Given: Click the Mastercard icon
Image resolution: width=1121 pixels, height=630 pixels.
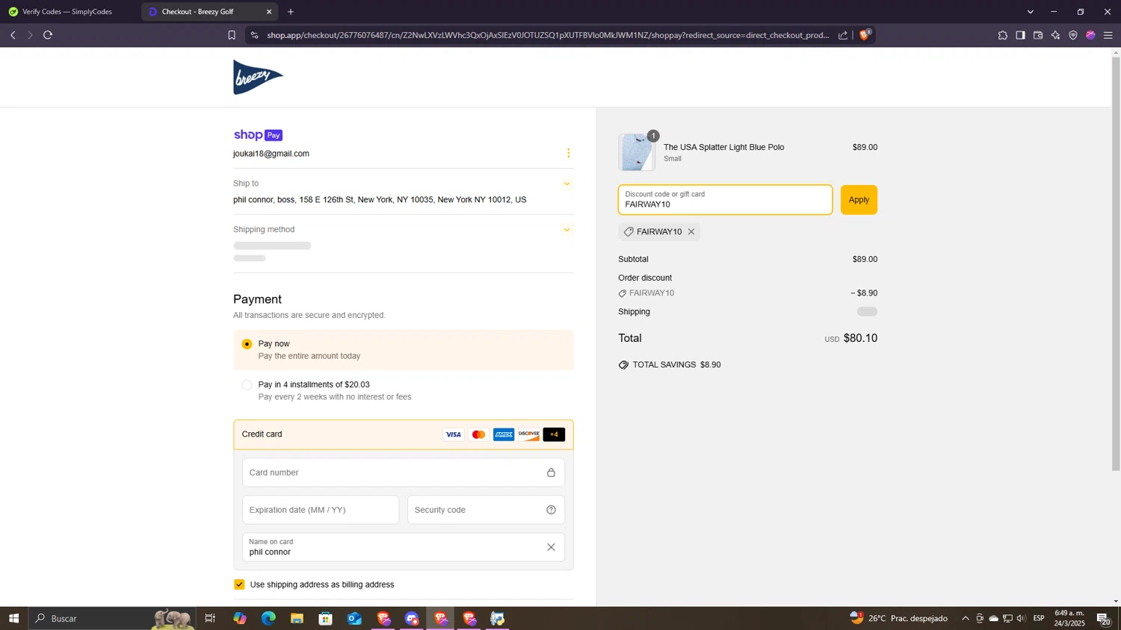Looking at the screenshot, I should coord(478,434).
